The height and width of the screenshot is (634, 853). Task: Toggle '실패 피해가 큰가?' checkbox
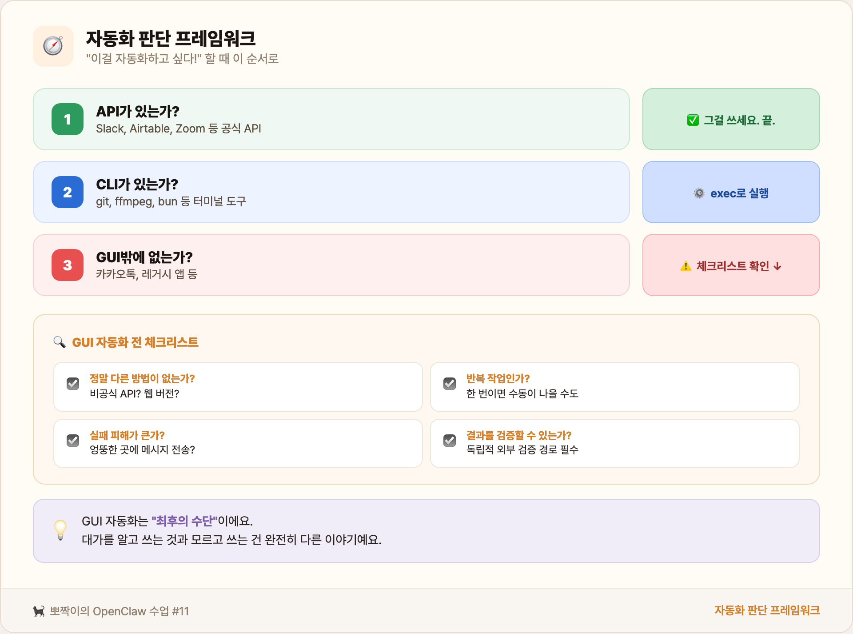(73, 440)
